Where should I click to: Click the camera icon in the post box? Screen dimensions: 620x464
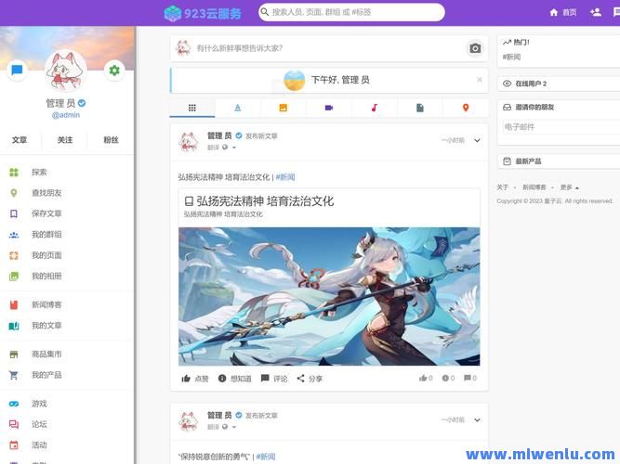(475, 48)
